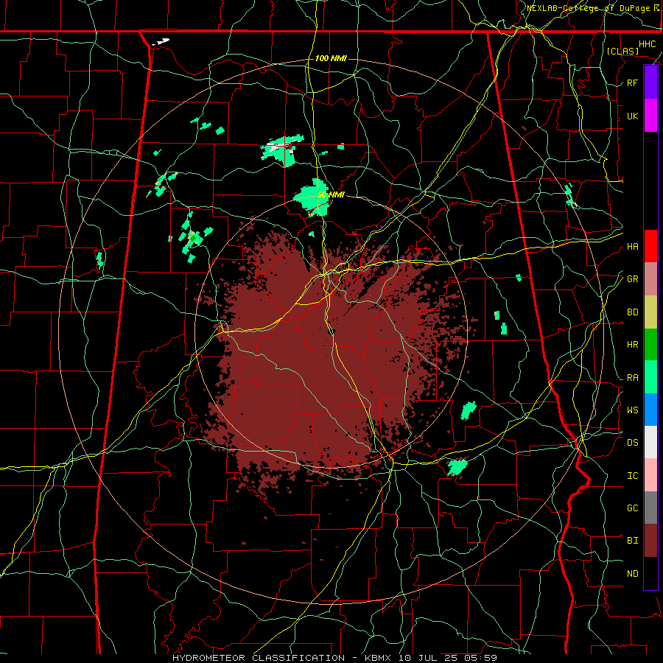The height and width of the screenshot is (663, 663).
Task: Click the RA legend label
Action: pos(632,378)
